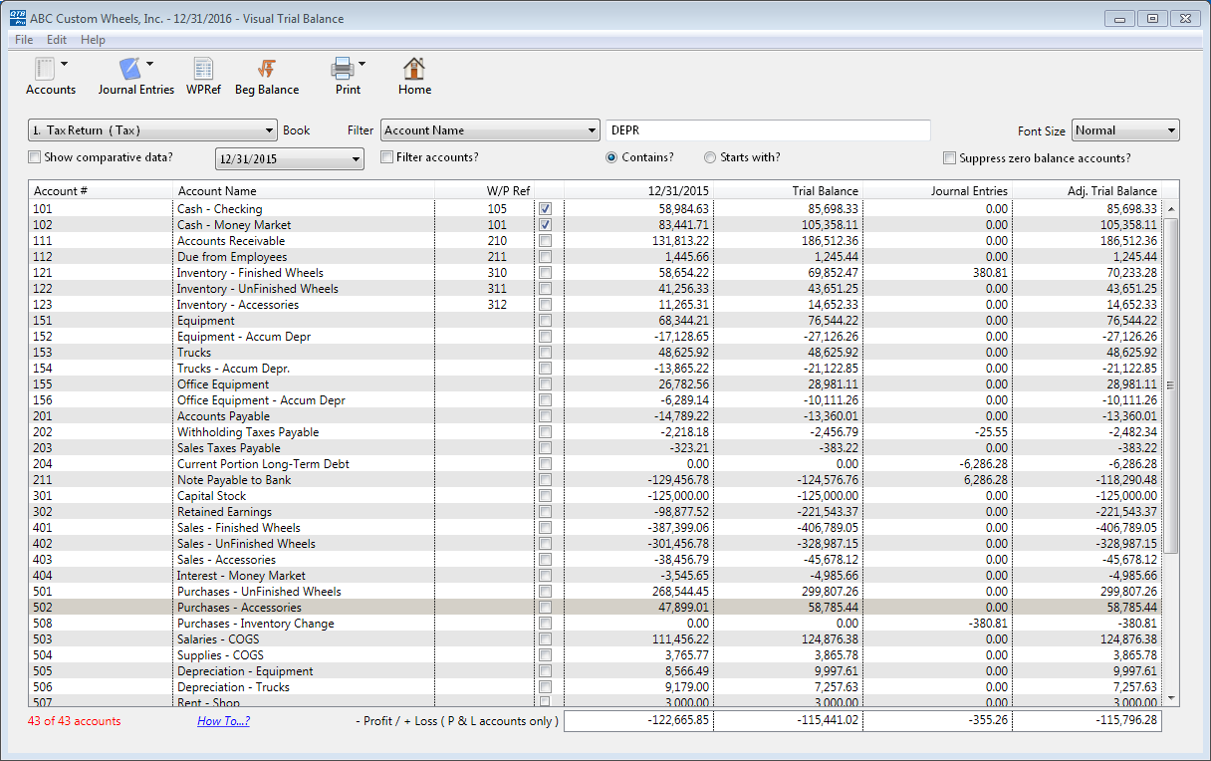The height and width of the screenshot is (761, 1211).
Task: Check the Retained Earnings row checkbox
Action: click(x=545, y=512)
